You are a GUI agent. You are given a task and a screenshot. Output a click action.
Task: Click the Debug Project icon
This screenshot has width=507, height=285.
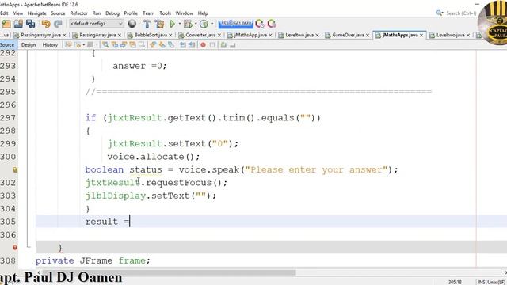pos(188,24)
